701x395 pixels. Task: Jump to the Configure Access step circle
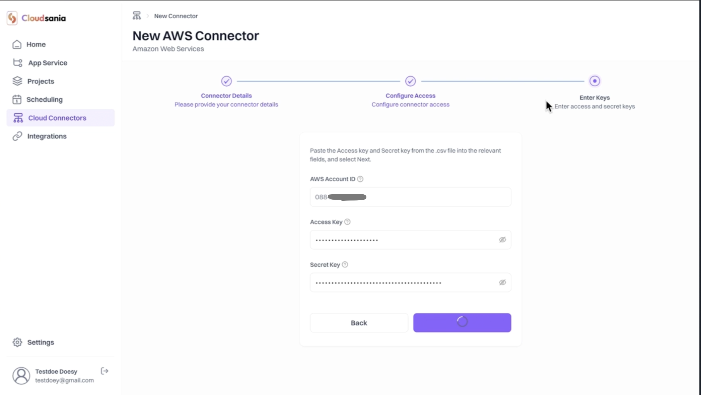click(410, 81)
